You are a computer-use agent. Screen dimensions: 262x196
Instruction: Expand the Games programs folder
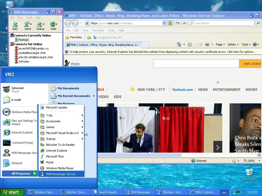pyautogui.click(x=61, y=127)
